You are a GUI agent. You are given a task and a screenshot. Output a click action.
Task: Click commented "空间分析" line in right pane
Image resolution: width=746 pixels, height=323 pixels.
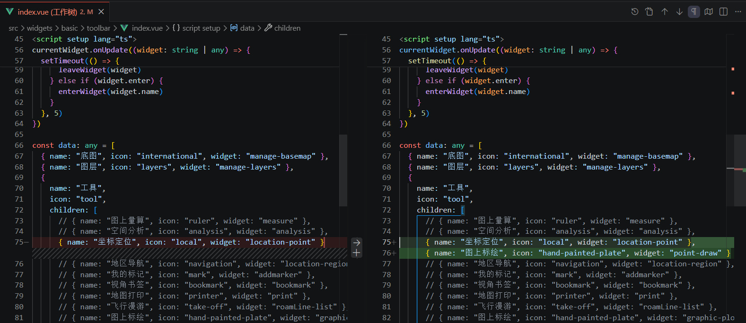tap(560, 231)
